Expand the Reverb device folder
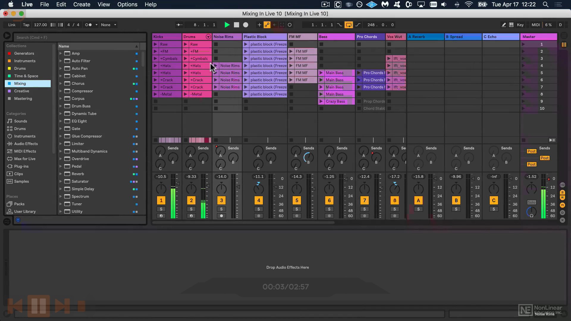 pyautogui.click(x=60, y=174)
